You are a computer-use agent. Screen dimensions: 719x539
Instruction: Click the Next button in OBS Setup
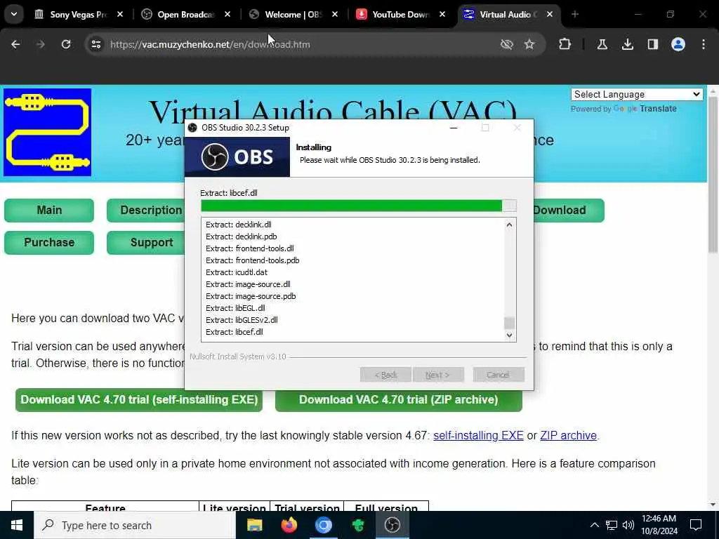438,375
